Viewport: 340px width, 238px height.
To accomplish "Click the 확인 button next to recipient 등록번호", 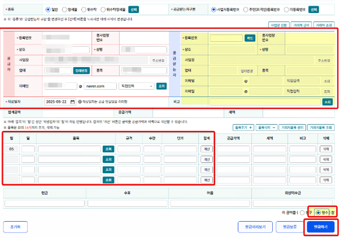I will [250, 38].
